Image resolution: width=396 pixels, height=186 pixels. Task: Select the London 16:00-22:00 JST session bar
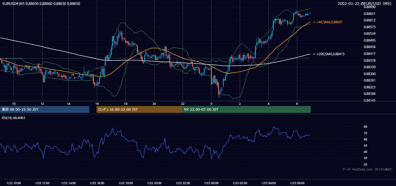point(139,109)
